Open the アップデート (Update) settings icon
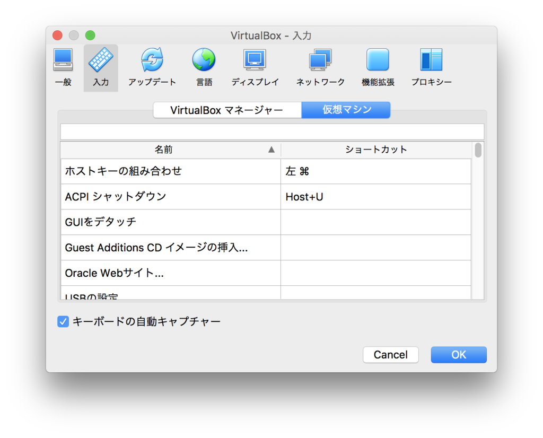Screen dimensions: 543x438 tap(152, 67)
